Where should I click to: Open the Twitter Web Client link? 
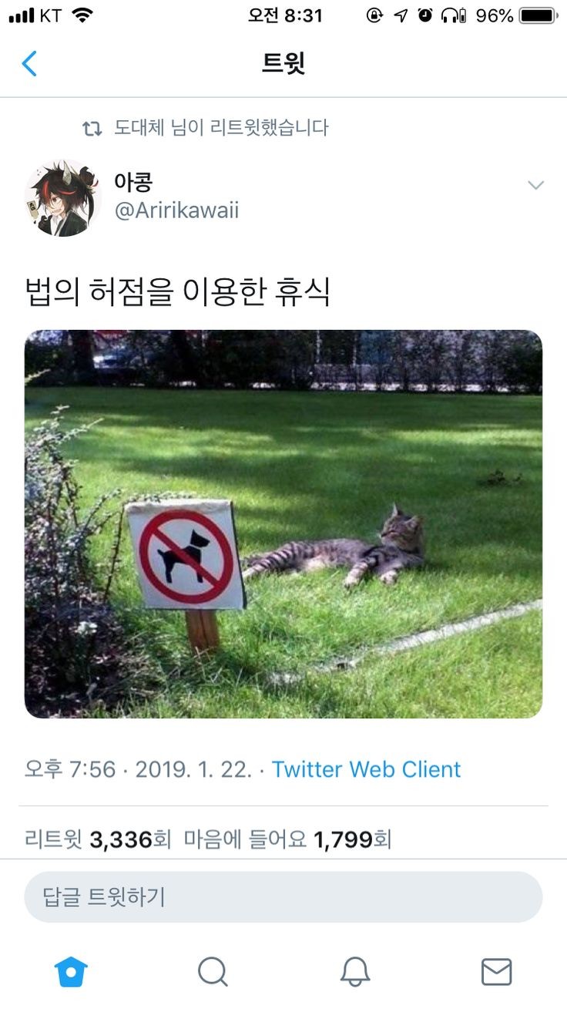coord(367,769)
